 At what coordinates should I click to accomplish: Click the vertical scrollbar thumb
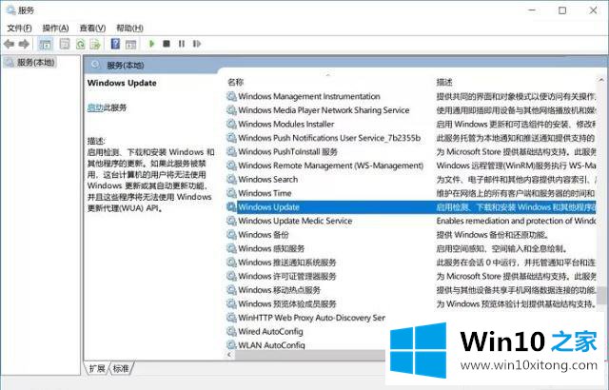coord(601,296)
